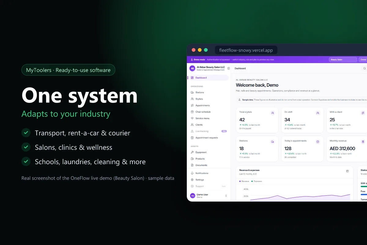Click the Total stylists card icon
Image resolution: width=367 pixels, height=245 pixels.
point(272,113)
